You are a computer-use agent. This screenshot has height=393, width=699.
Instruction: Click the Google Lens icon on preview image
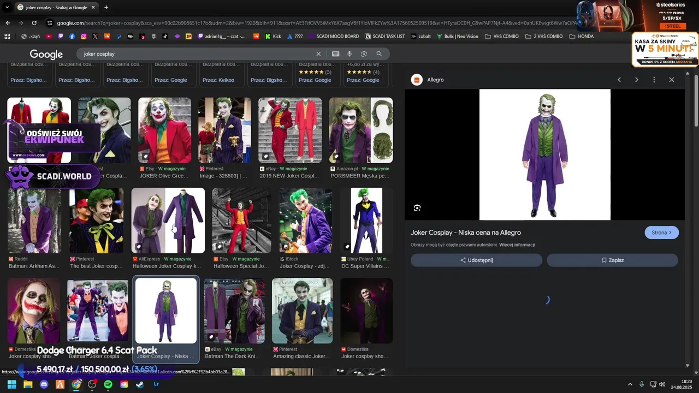pyautogui.click(x=417, y=208)
